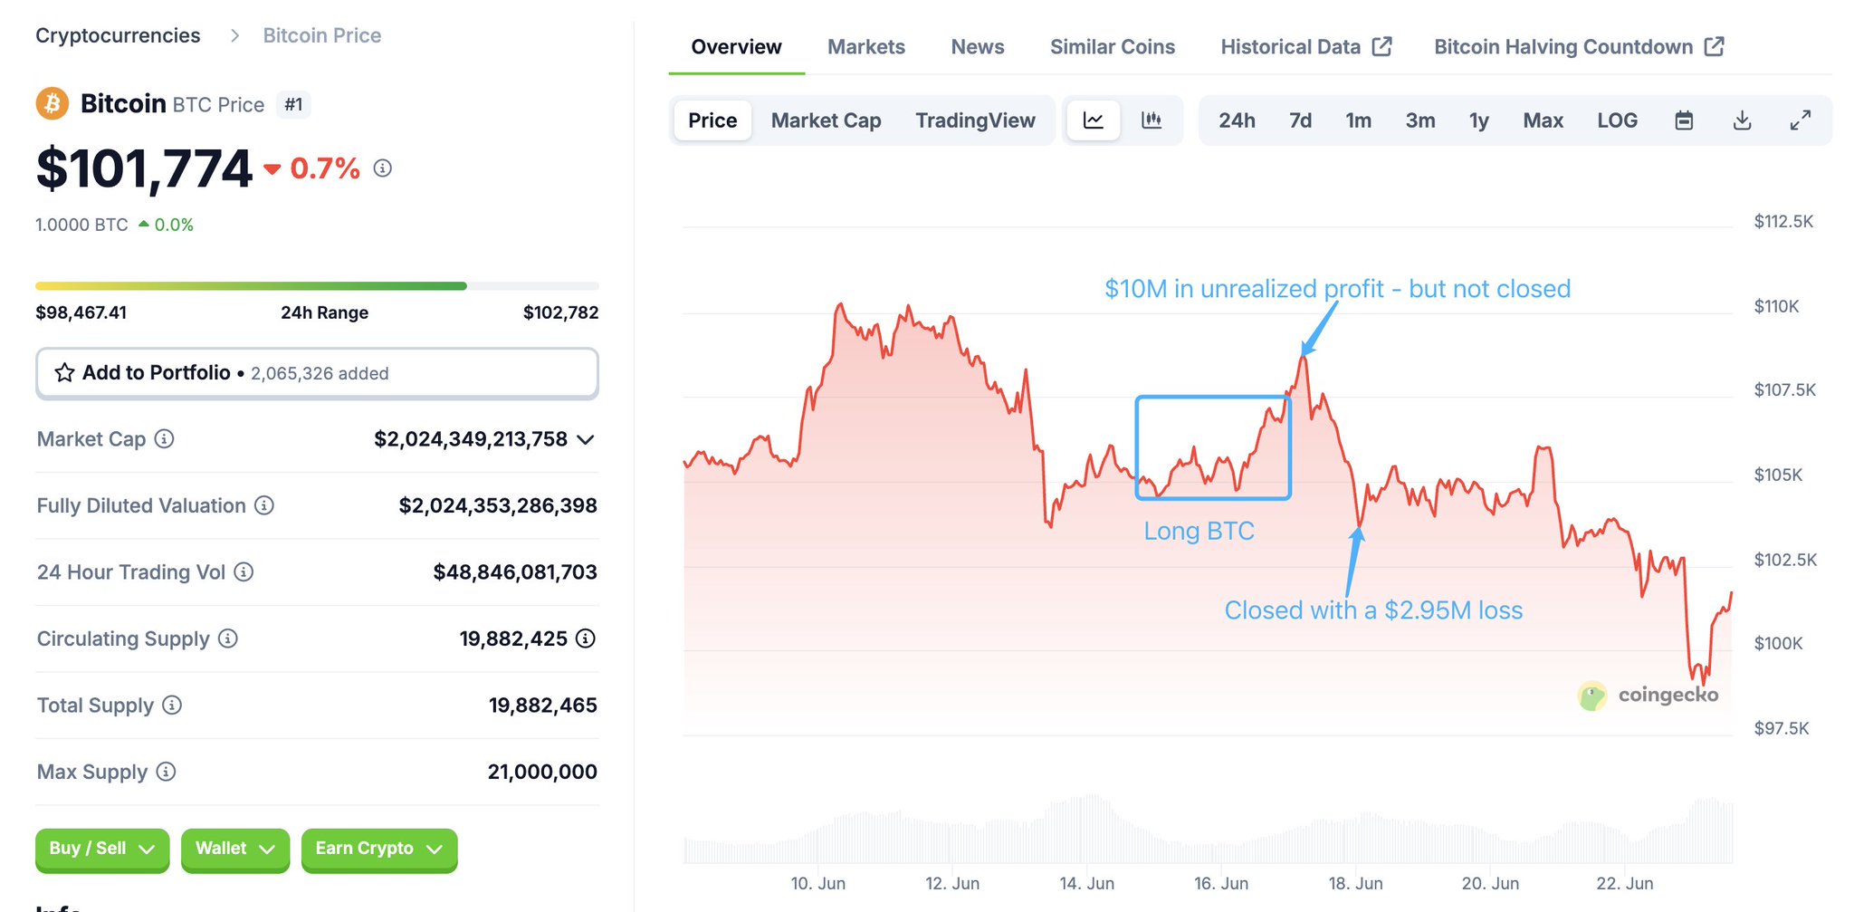Screen dimensions: 1854x912
Task: Click the 19,882,465 total supply value
Action: tap(543, 706)
